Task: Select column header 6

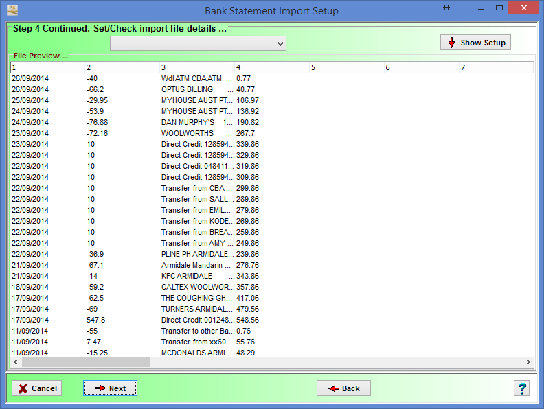Action: point(422,67)
